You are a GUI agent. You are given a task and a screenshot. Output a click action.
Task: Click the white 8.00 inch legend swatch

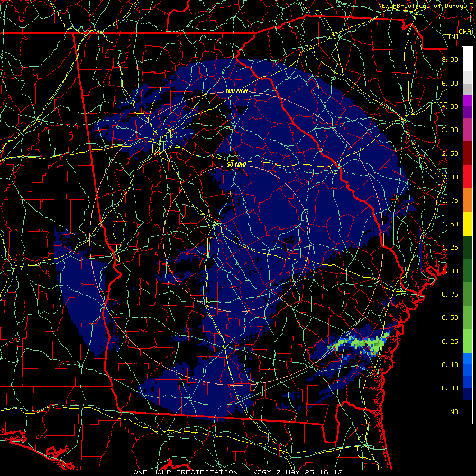click(x=467, y=59)
